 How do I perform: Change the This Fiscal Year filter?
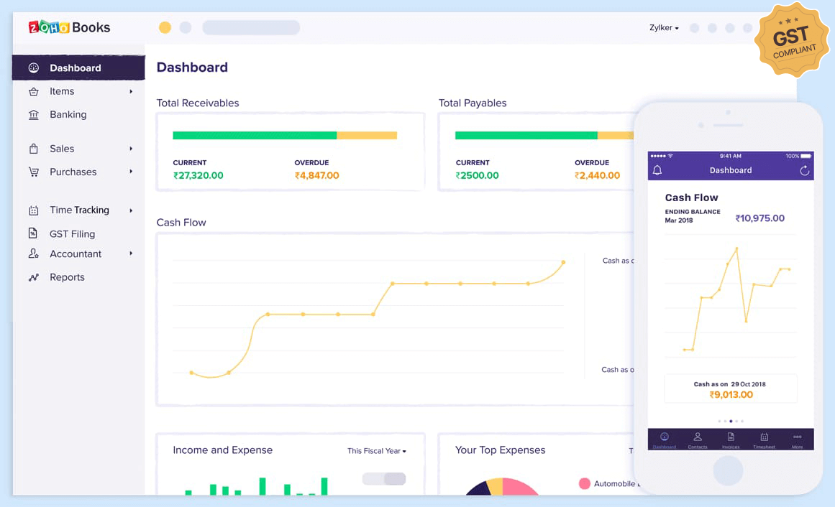(376, 451)
